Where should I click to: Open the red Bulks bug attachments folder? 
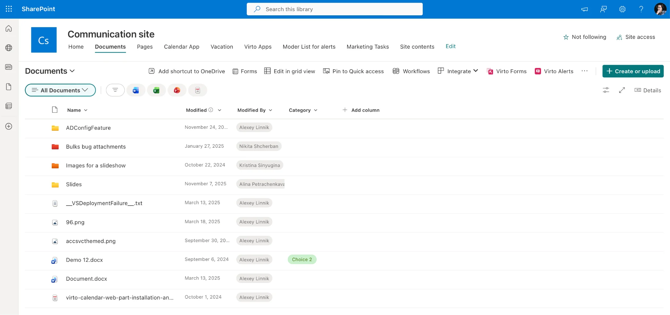[96, 147]
